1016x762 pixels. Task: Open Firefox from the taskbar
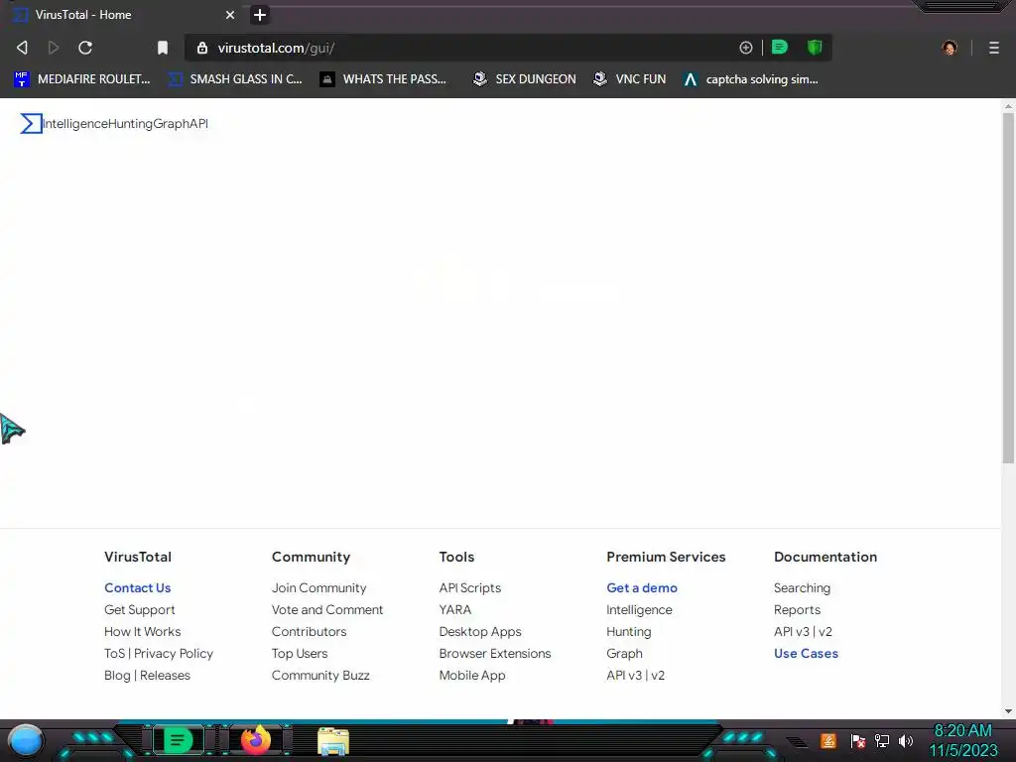[256, 740]
